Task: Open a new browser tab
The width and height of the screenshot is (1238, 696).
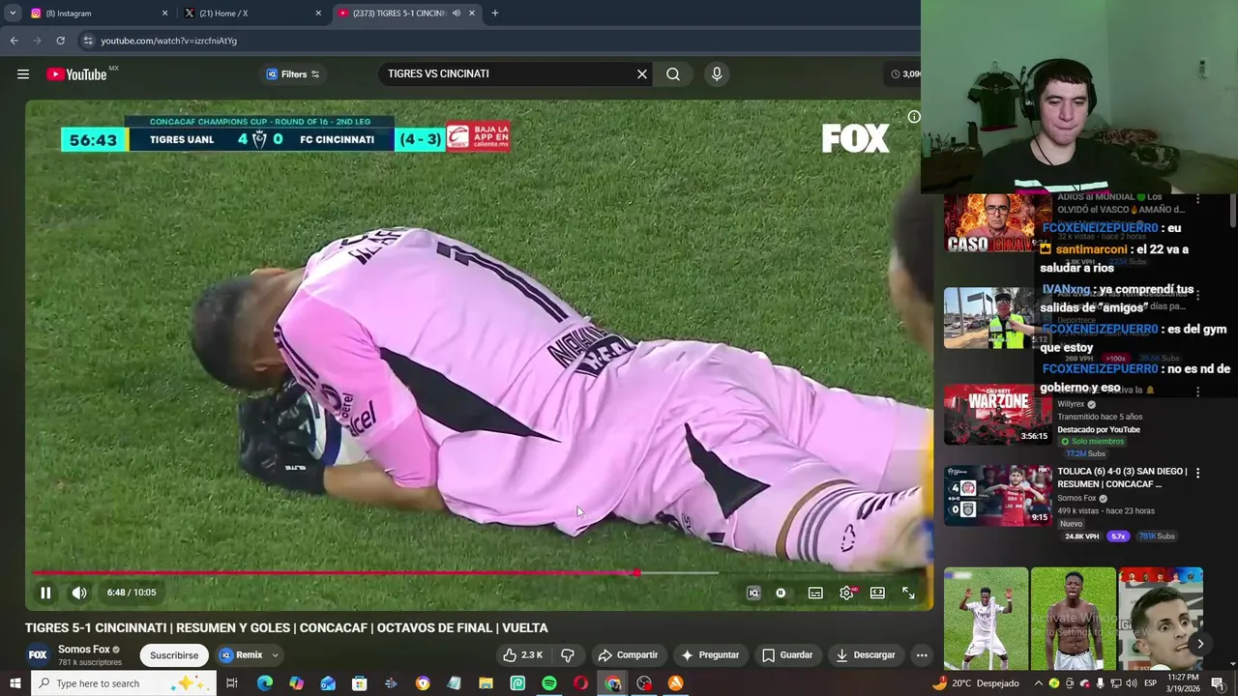Action: pyautogui.click(x=495, y=14)
